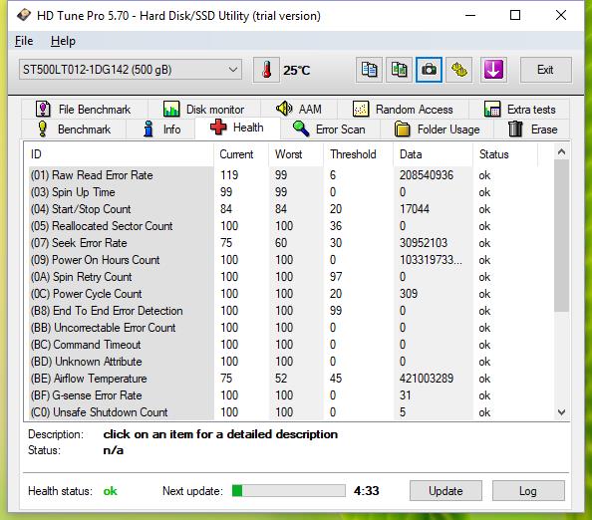Switch to the Erase tab
592x520 pixels.
coord(532,130)
